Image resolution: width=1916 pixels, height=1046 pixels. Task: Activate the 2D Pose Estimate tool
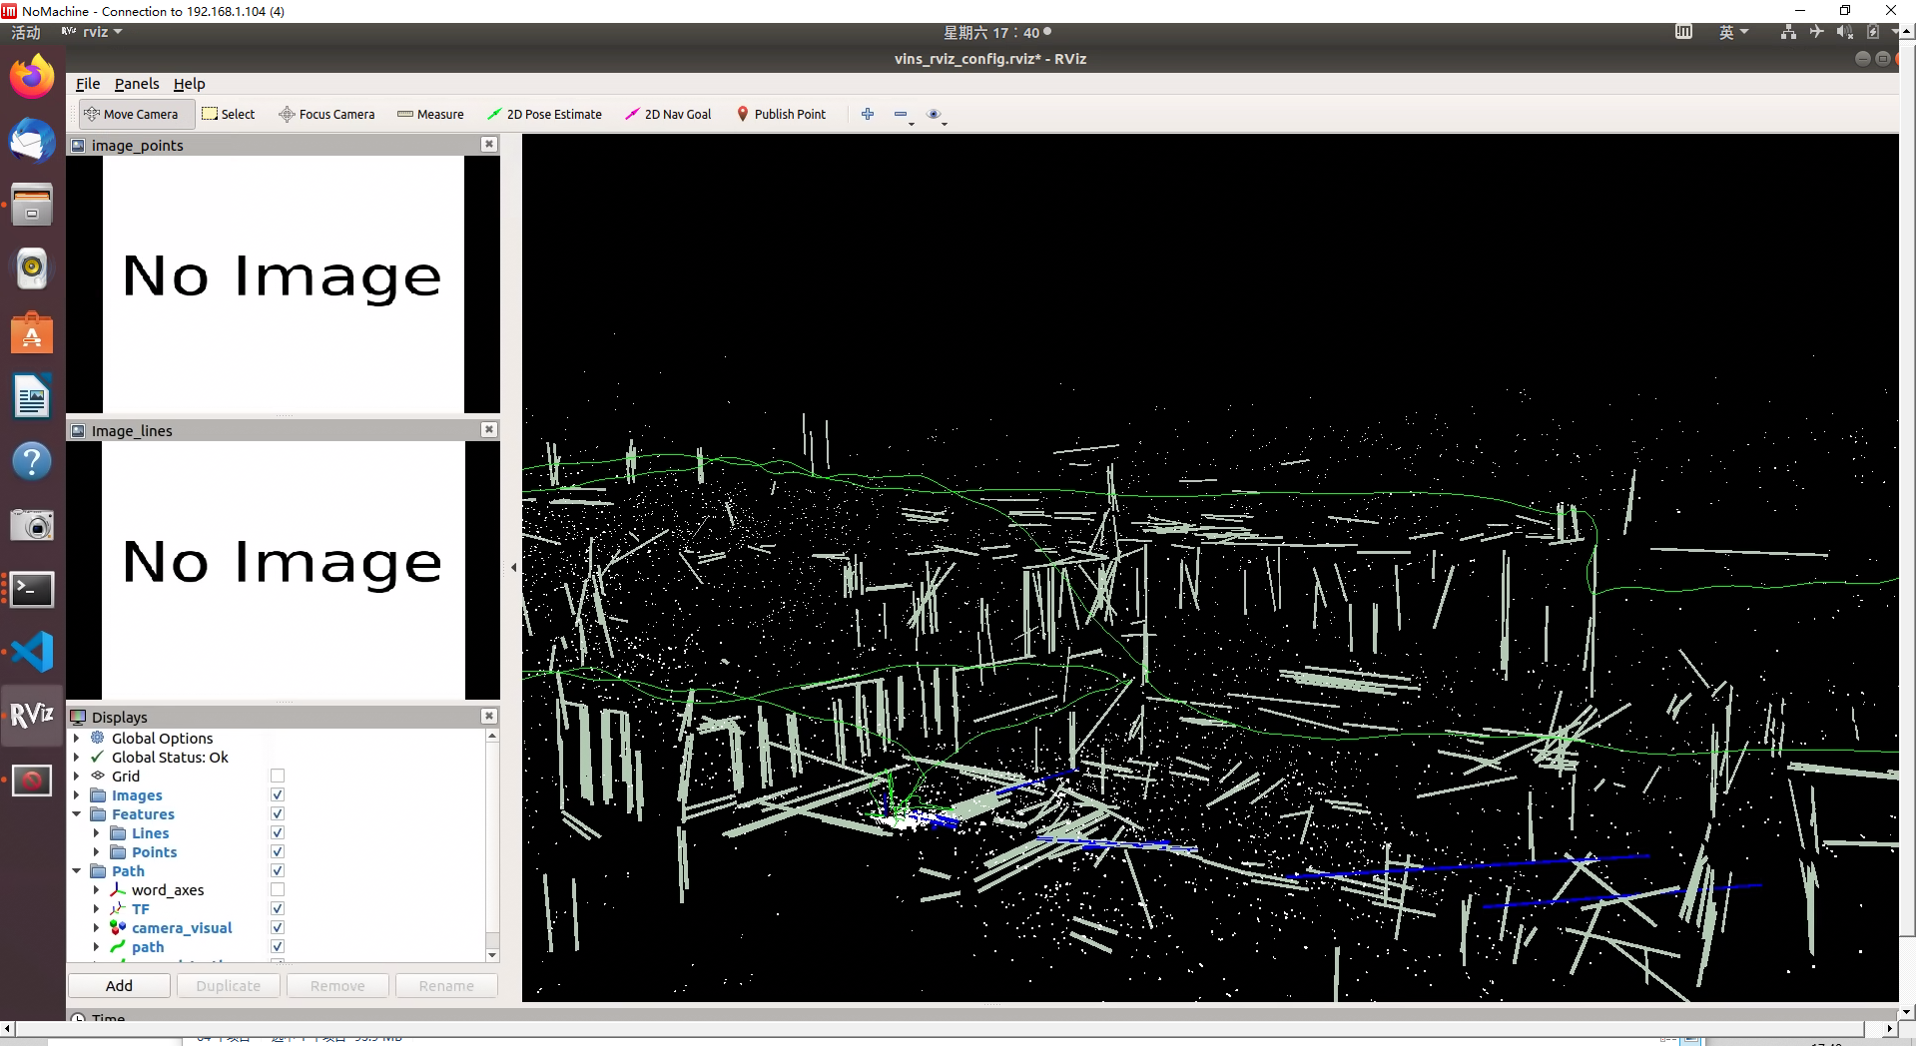click(x=544, y=114)
